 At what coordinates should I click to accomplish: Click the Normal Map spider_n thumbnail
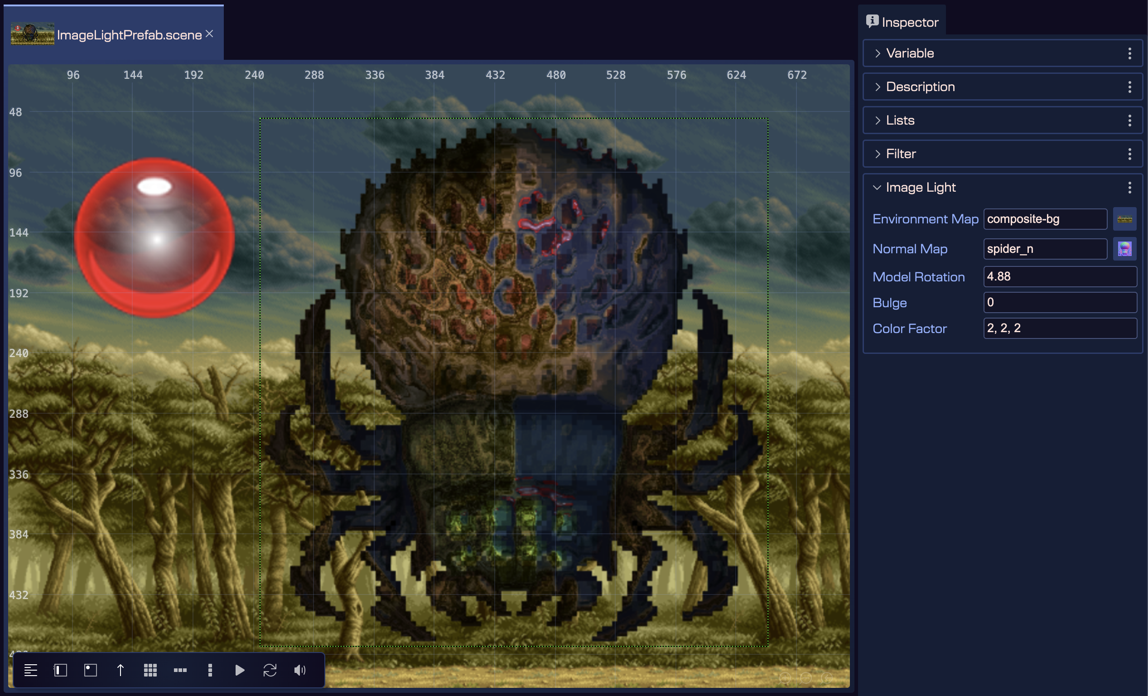(1124, 249)
